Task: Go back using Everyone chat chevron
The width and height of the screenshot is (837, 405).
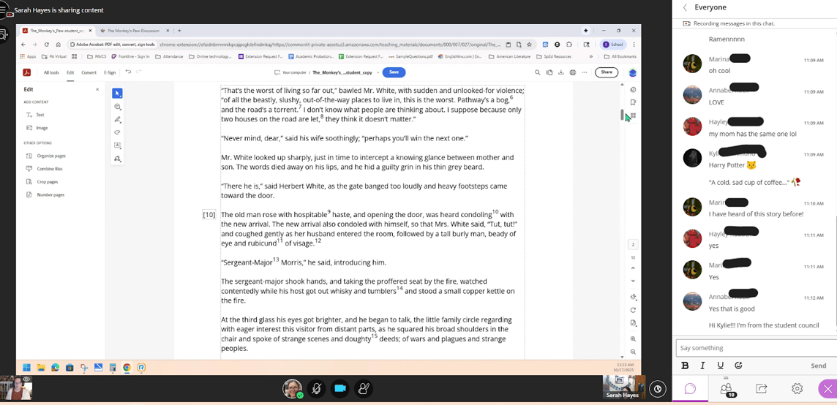Action: (685, 7)
